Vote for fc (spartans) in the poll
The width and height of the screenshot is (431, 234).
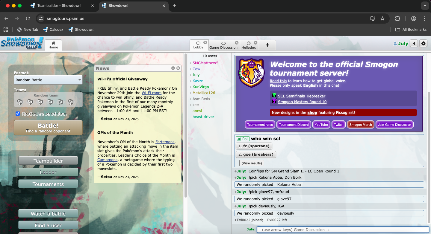tap(254, 146)
